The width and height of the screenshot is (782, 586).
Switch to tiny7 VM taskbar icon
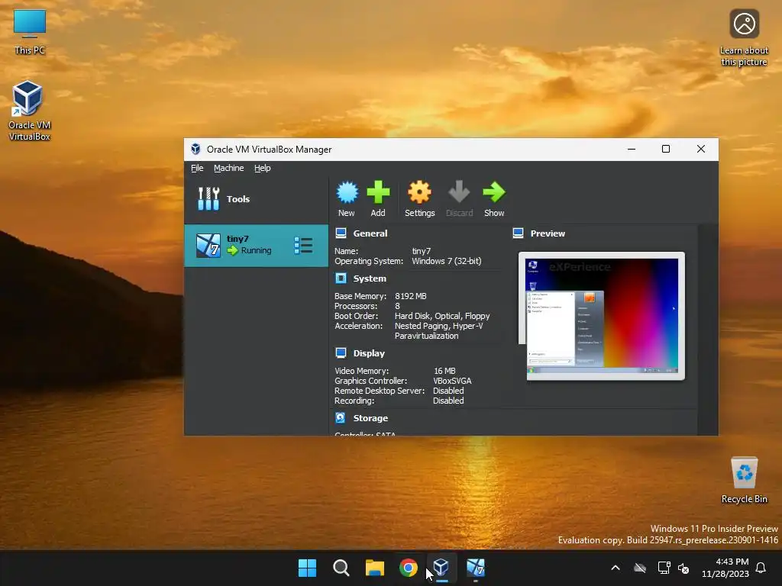tap(475, 568)
